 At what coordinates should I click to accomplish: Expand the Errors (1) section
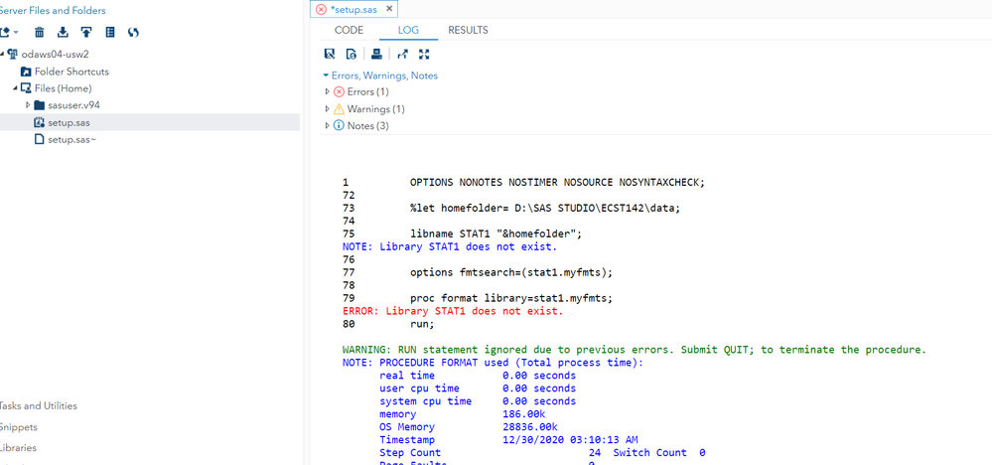click(328, 91)
